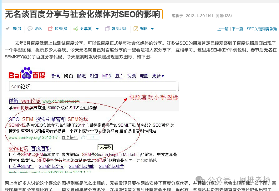Click the Baidu search box with sem论坛
279x191 pixels.
(x=92, y=86)
